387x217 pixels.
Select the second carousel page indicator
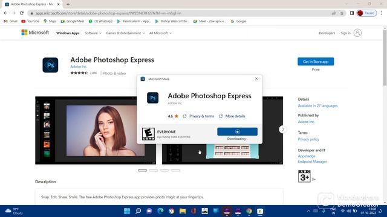click(153, 170)
